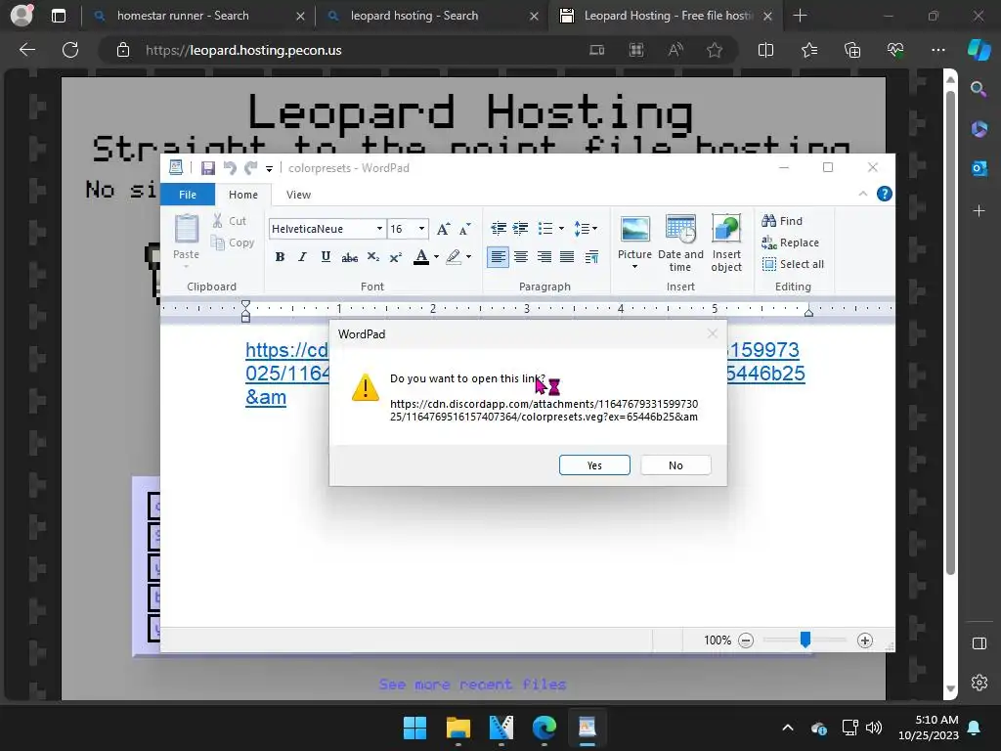
Task: Click the WordPad zoom slider handle
Action: (805, 640)
